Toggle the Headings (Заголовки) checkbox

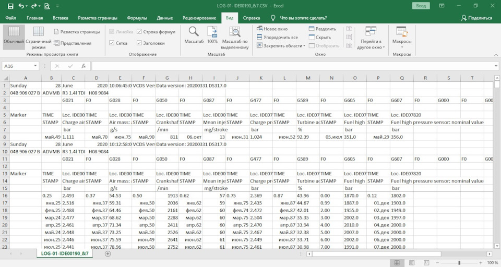139,43
